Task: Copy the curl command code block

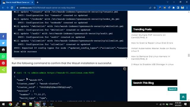Action: (125, 69)
